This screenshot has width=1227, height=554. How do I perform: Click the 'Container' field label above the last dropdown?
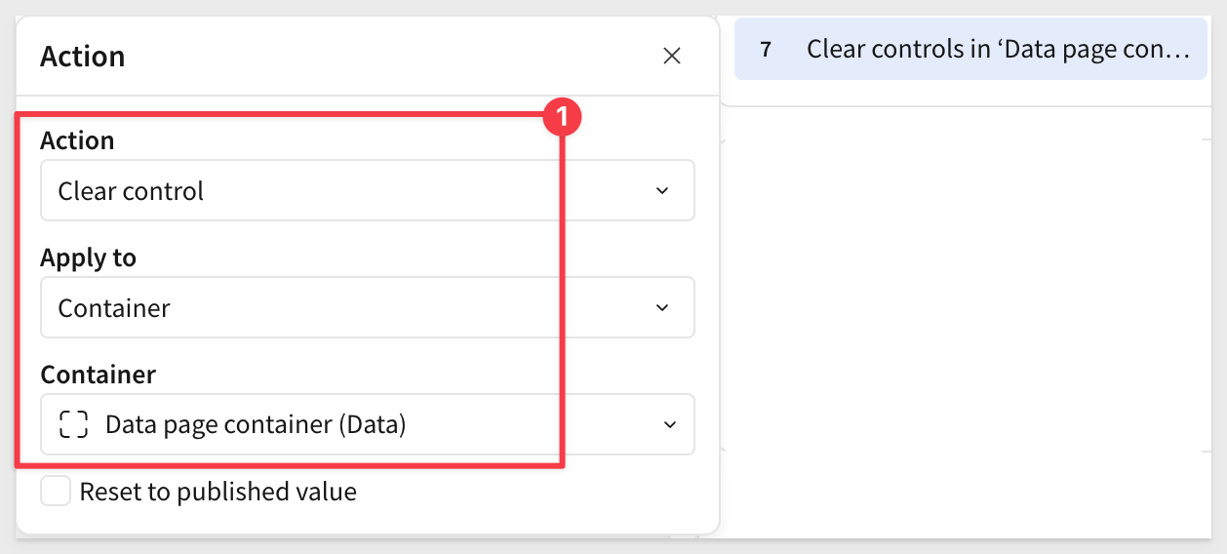98,375
